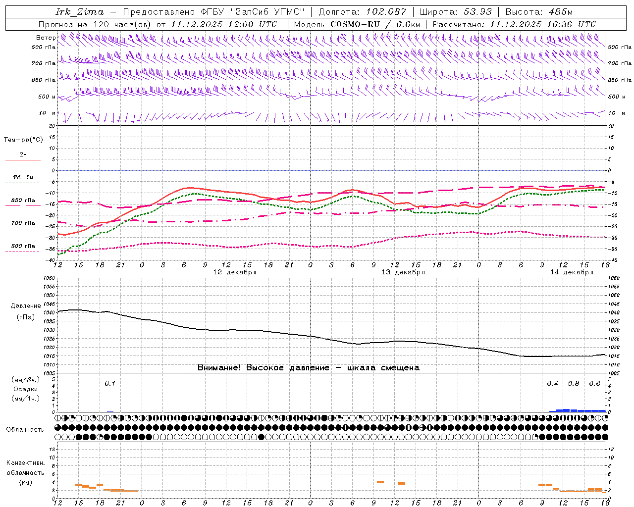Click the "700 гПа" temperature legend entry
Viewport: 634px width, 507px height.
pos(23,223)
